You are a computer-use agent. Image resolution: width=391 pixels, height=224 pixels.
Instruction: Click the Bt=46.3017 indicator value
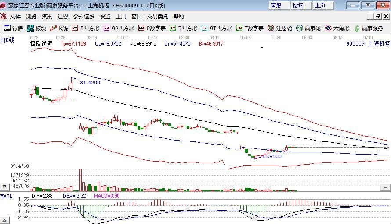(x=211, y=44)
